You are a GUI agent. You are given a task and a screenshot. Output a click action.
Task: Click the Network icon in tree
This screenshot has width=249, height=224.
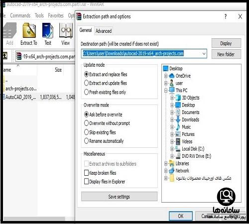[x=171, y=171]
